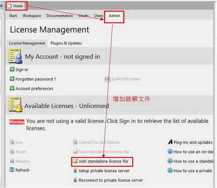Click the Forgotten password link

[x=36, y=79]
